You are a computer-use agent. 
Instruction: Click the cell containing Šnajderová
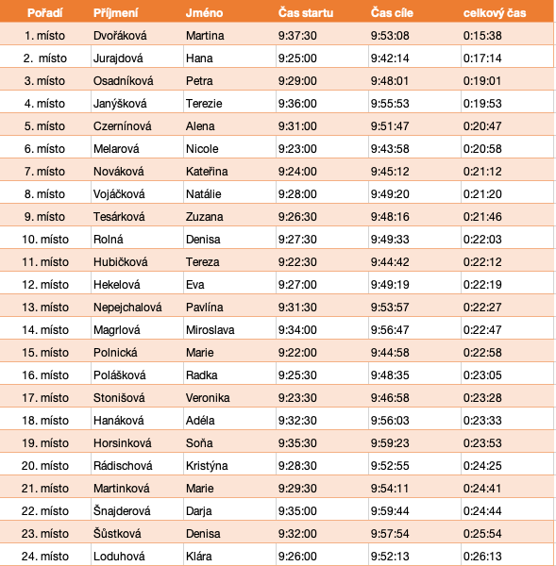[x=137, y=510]
